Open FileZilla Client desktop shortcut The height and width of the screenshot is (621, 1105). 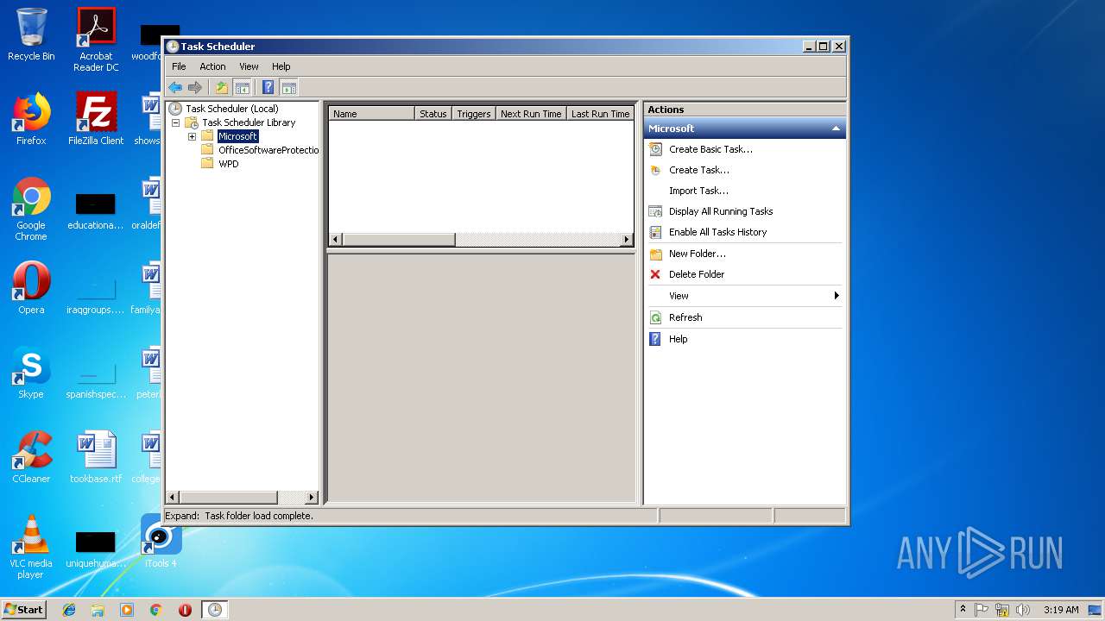click(x=96, y=119)
